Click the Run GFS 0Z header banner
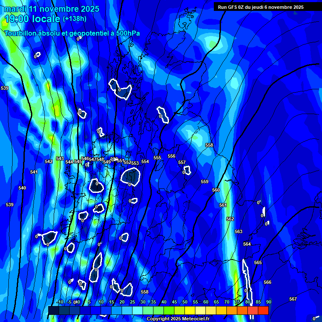The height and width of the screenshot is (322, 322). click(x=261, y=7)
